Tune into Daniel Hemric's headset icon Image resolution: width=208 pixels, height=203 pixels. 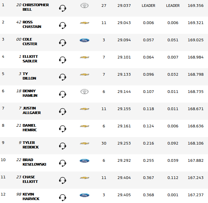click(x=63, y=129)
